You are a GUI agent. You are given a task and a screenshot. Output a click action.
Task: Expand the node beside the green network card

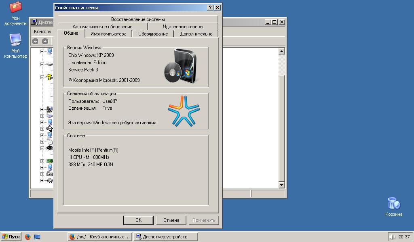(x=42, y=161)
